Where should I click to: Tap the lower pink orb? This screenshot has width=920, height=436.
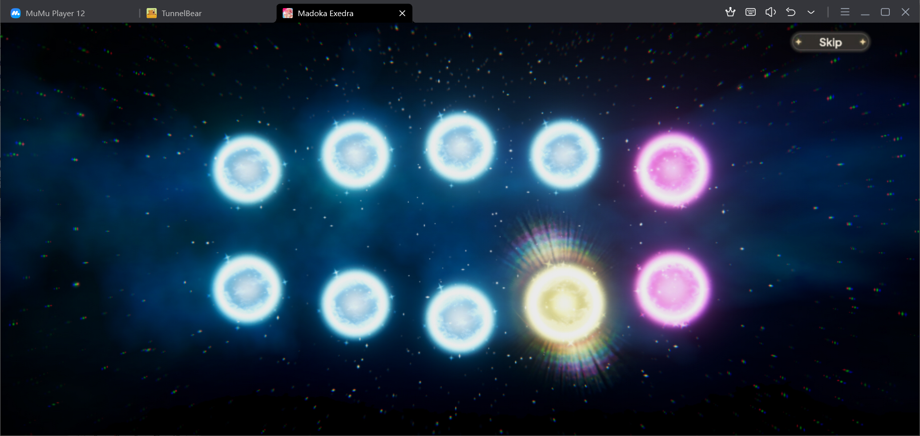coord(672,289)
